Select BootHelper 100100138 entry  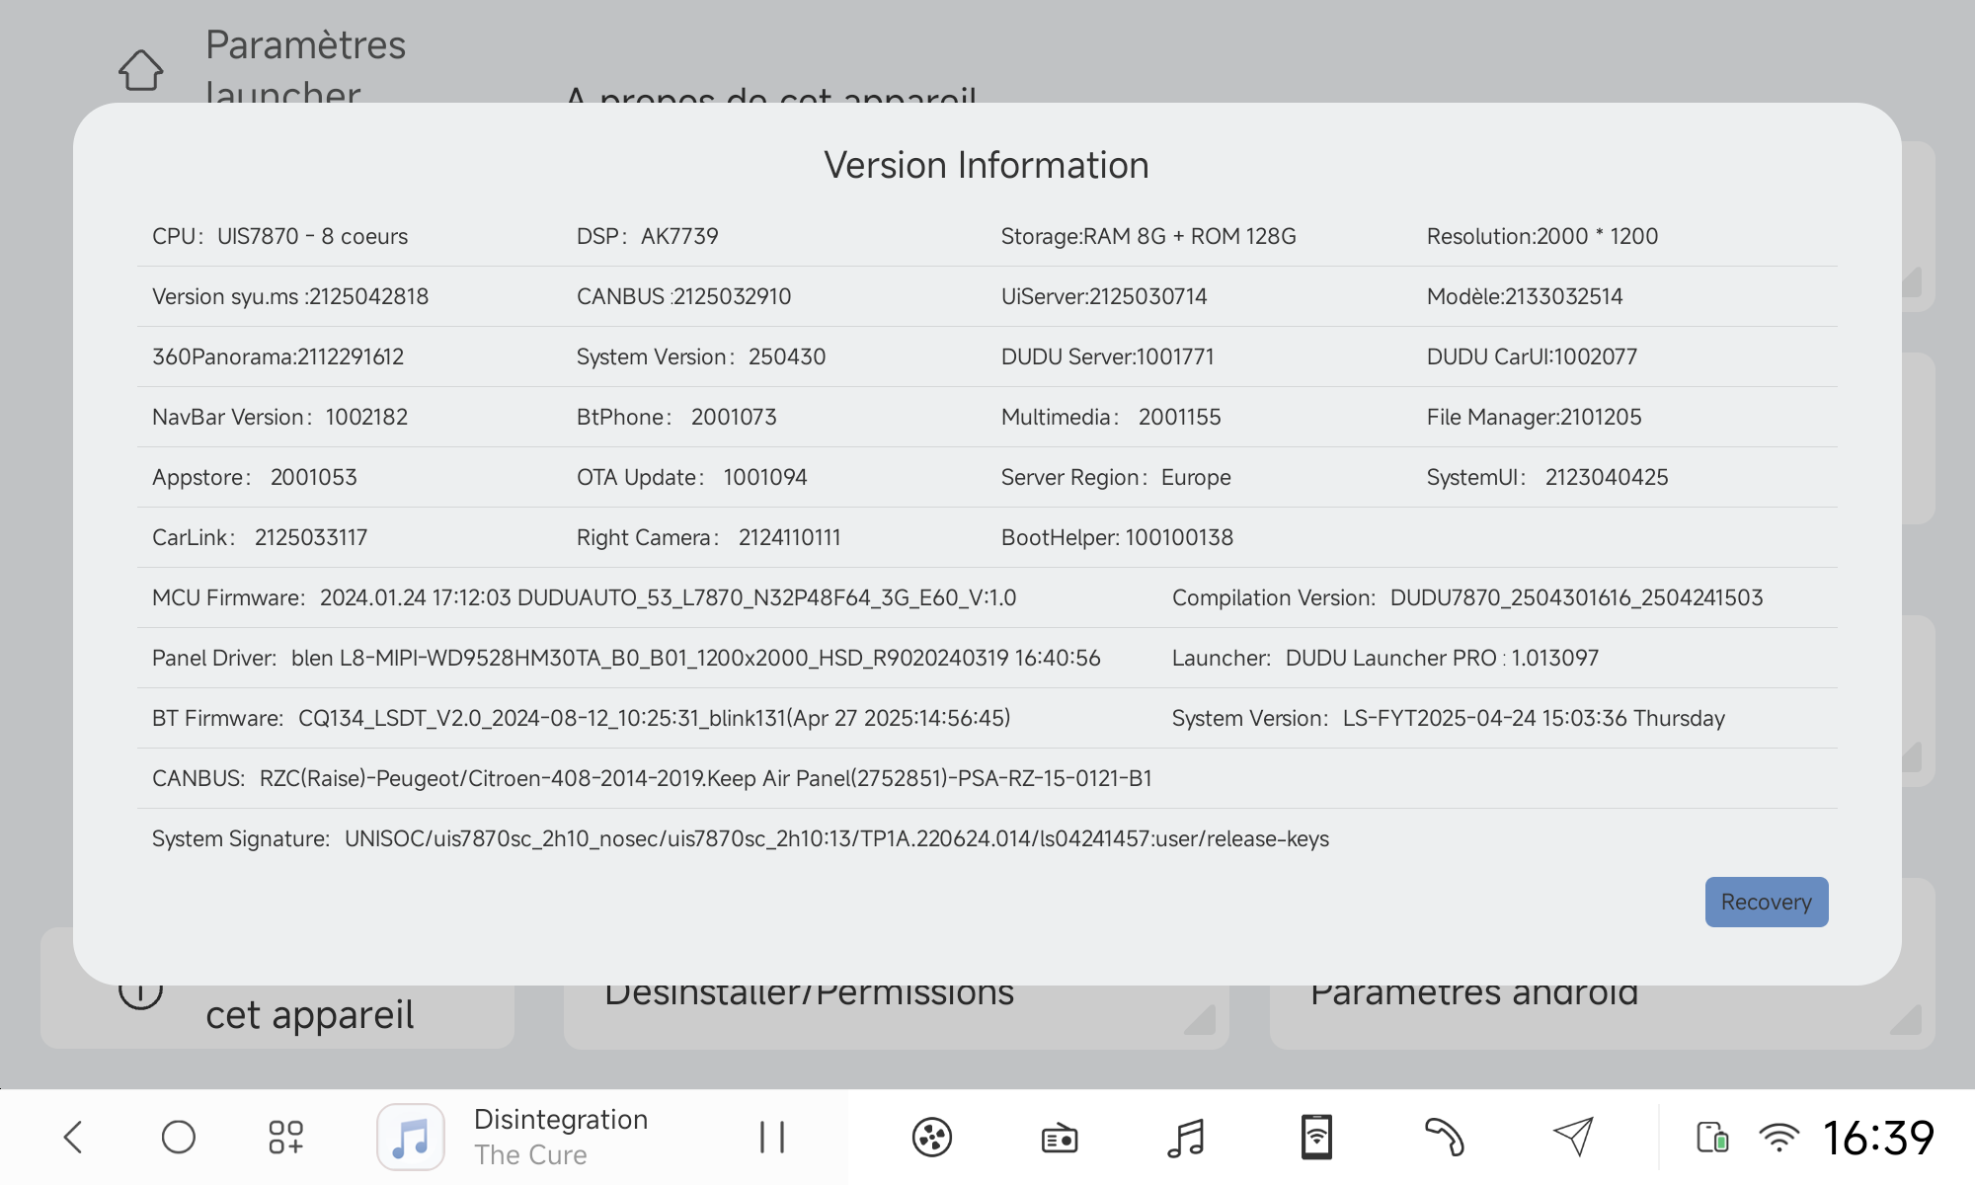coord(1117,537)
